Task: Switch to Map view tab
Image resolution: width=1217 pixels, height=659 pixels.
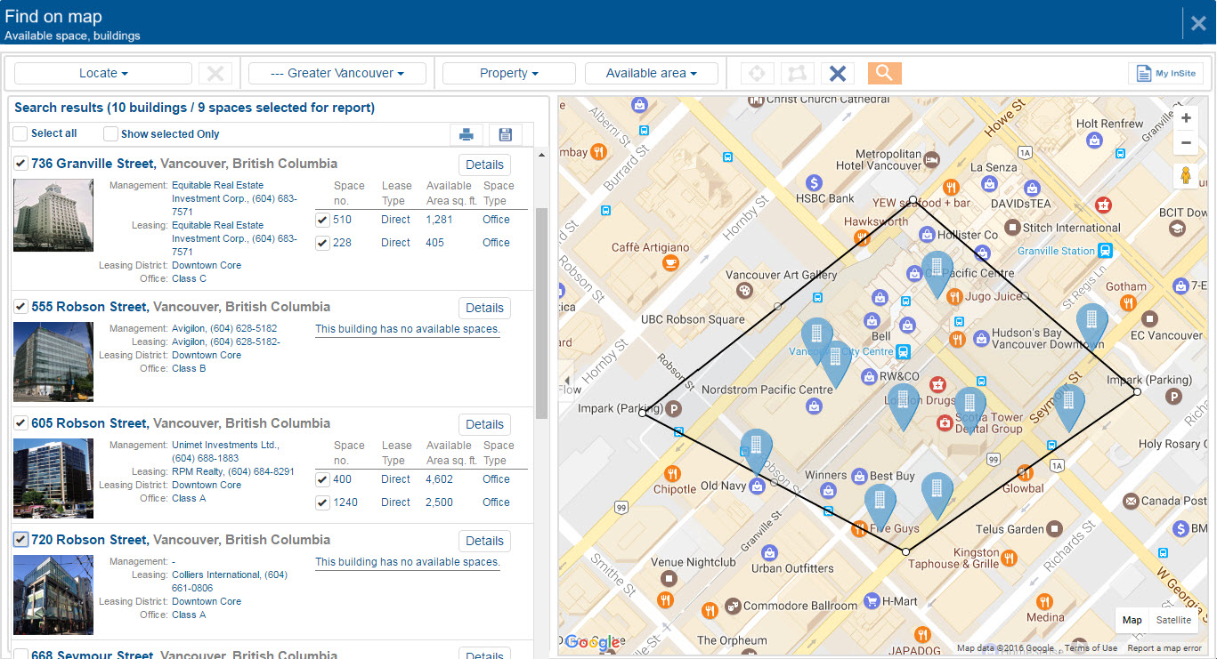Action: [1132, 620]
